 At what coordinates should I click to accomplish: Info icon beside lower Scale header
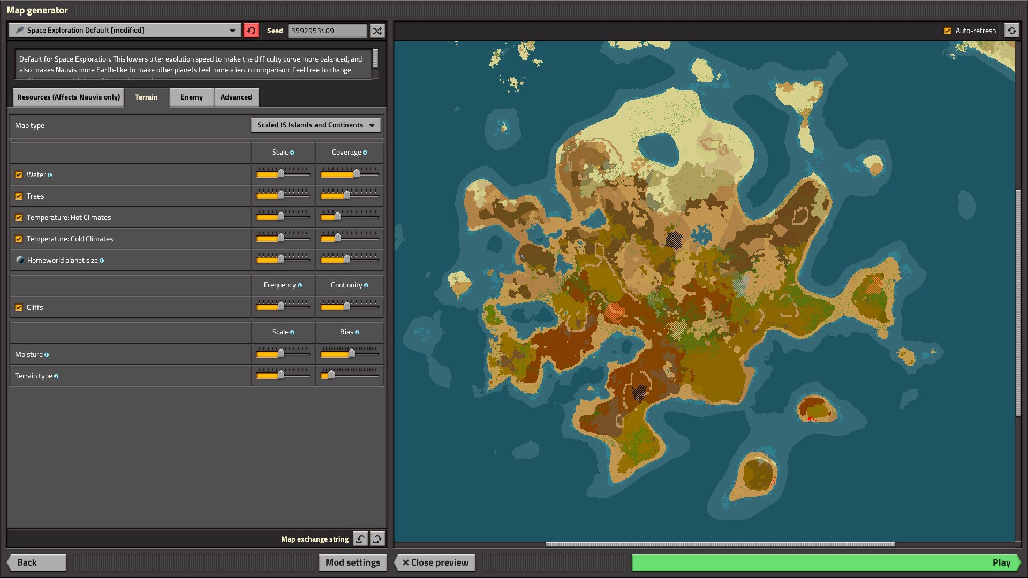tap(292, 332)
